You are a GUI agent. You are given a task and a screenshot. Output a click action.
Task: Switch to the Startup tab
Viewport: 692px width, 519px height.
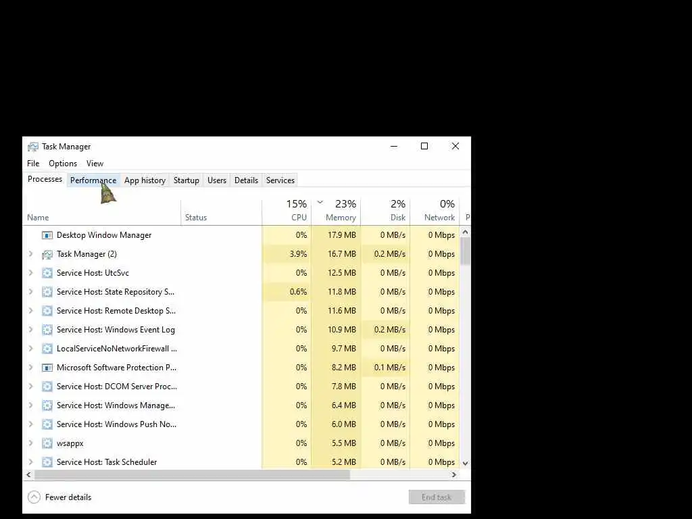pyautogui.click(x=187, y=180)
